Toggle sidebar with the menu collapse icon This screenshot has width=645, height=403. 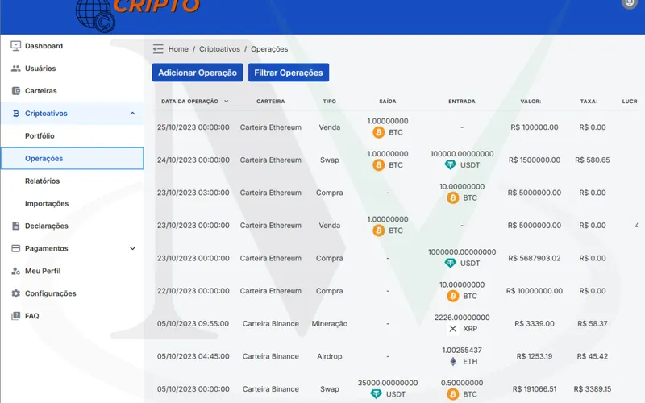[158, 49]
